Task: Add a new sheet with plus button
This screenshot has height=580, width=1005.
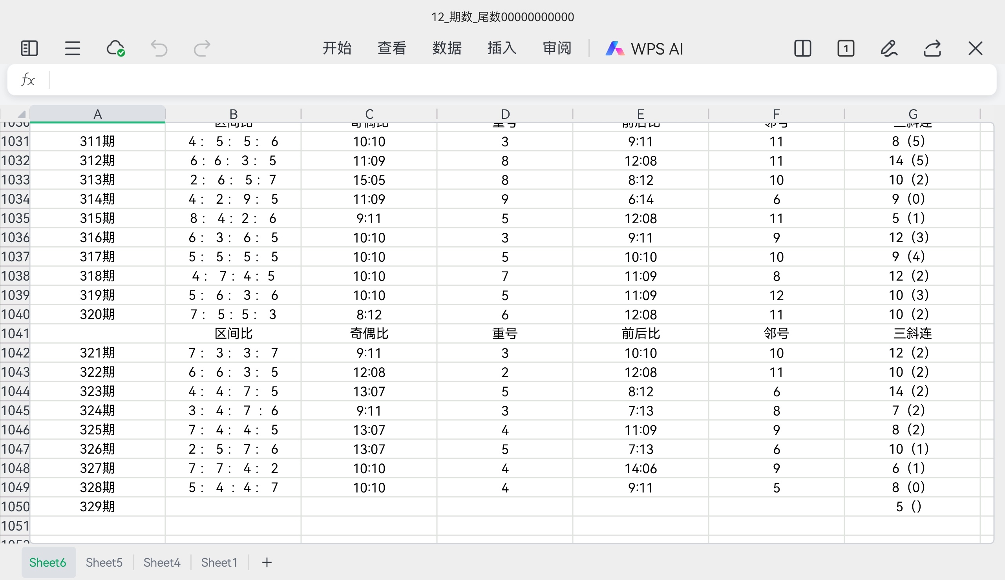Action: pyautogui.click(x=267, y=562)
